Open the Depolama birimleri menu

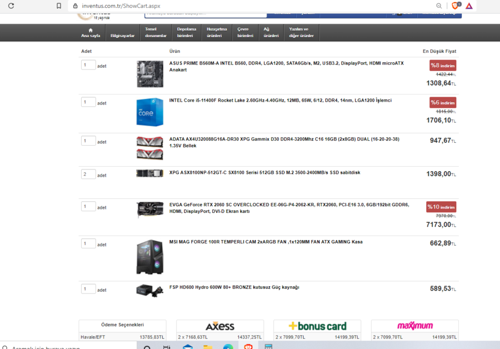[187, 33]
